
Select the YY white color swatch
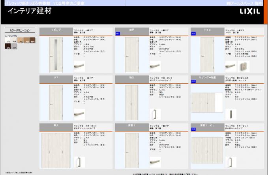click(x=8, y=40)
